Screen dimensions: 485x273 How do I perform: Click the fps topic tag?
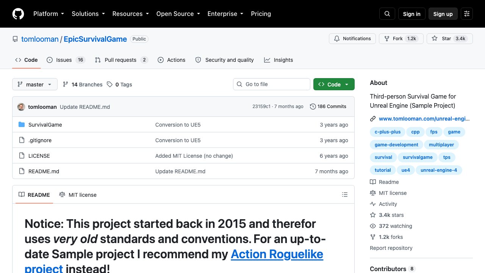point(434,132)
